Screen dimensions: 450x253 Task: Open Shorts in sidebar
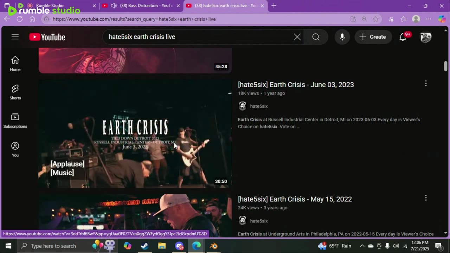point(15,92)
